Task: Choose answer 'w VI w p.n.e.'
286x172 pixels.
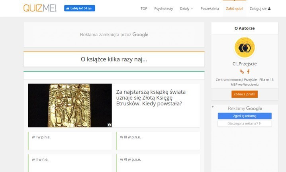Action: [158, 163]
